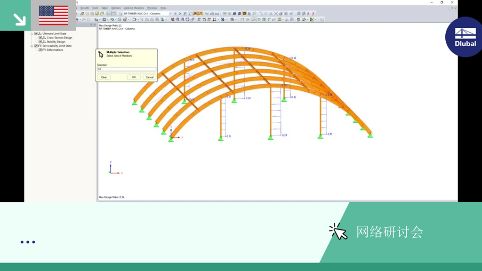The height and width of the screenshot is (271, 482).
Task: Uncheck Ultimate Limit State checkbox
Action: (36, 33)
